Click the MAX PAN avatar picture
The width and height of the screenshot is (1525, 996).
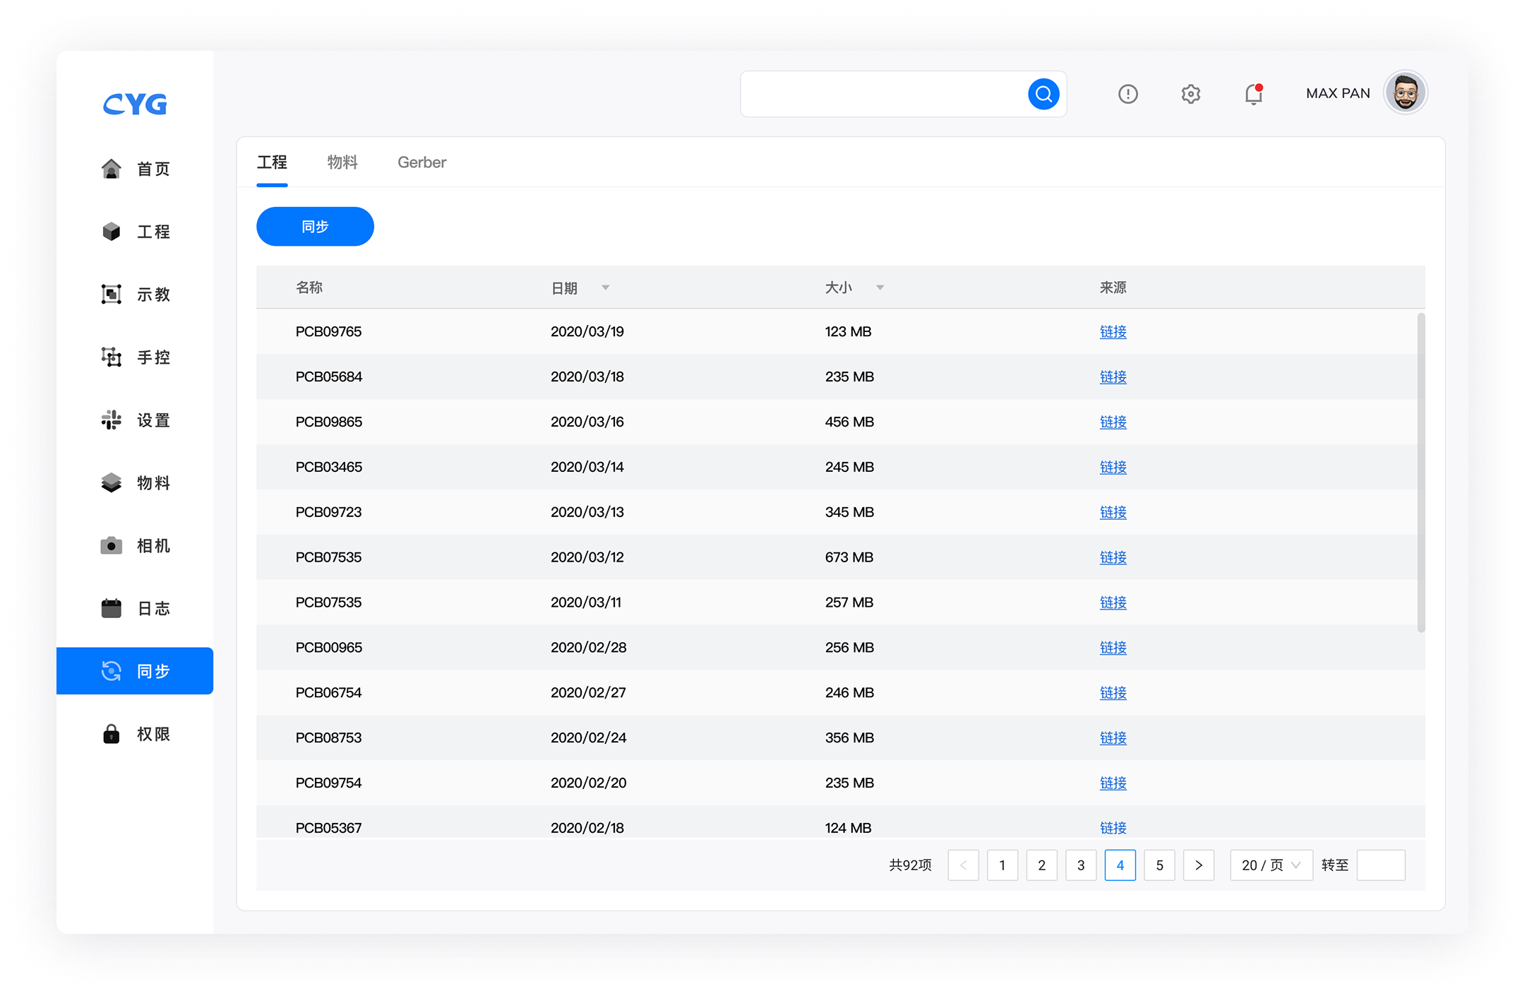[1406, 93]
